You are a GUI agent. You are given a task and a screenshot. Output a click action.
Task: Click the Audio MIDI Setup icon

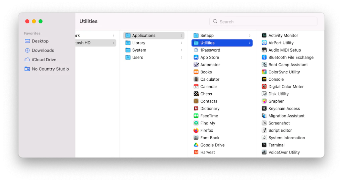(264, 50)
